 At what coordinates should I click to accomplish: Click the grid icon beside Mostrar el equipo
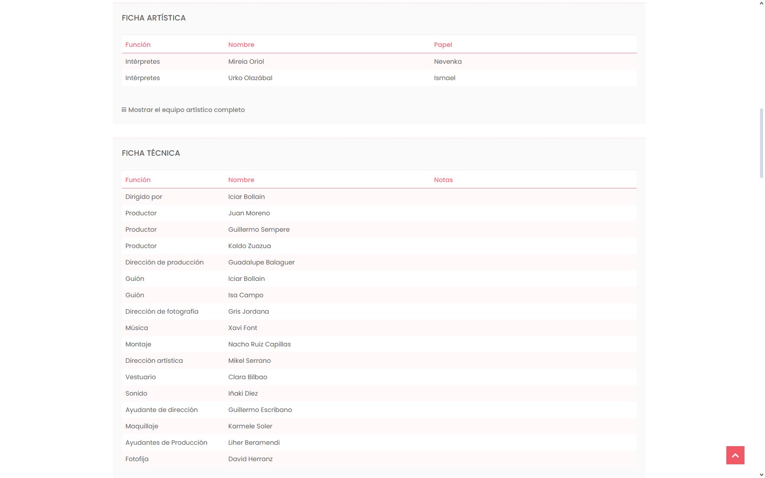pos(124,110)
